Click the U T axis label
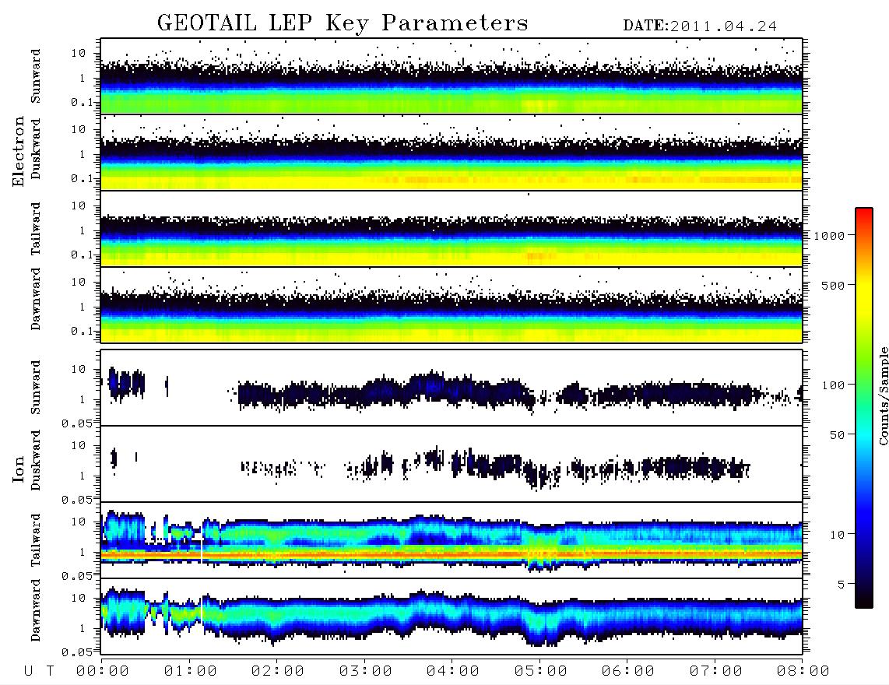889x685 pixels. 39,672
